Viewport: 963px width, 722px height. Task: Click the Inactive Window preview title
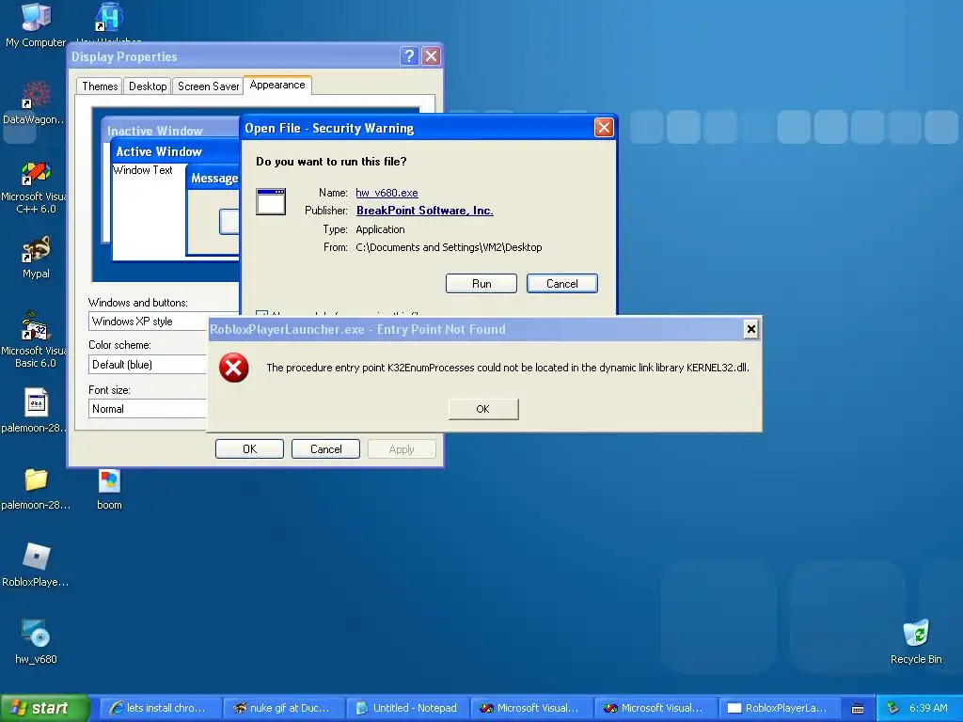point(155,131)
